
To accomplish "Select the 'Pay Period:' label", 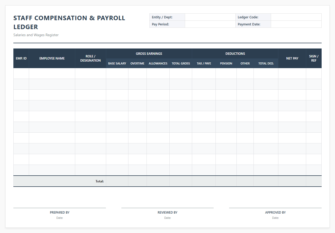I will [160, 24].
